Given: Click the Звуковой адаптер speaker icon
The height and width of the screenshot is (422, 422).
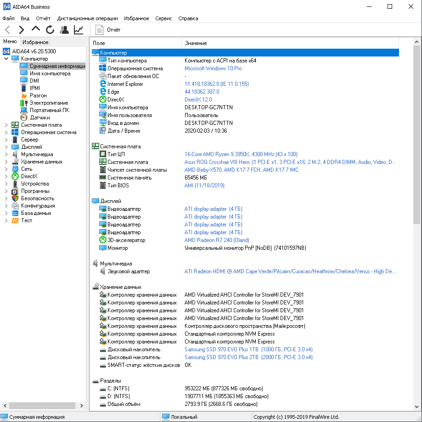Looking at the screenshot, I should [x=102, y=271].
